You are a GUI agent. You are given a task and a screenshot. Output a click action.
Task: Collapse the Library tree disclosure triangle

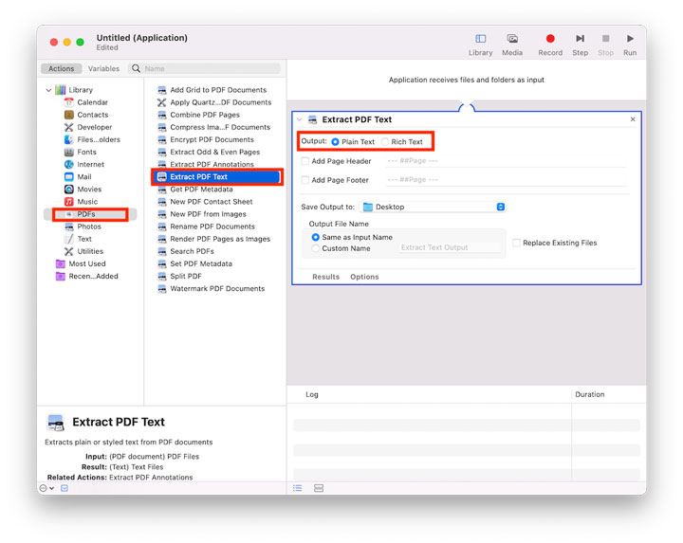click(48, 90)
